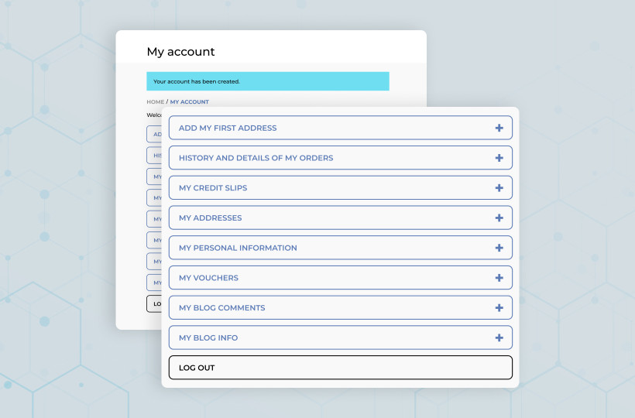Click the account created notification banner
The image size is (635, 418).
267,81
